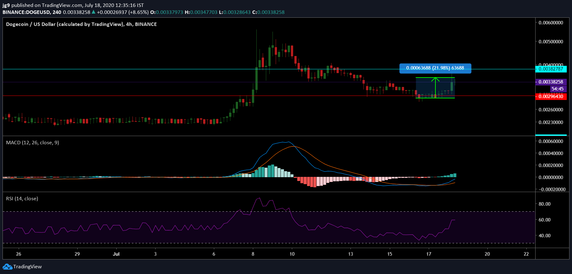Click the date 26 on time axis
Image resolution: width=572 pixels, height=274 pixels.
19,254
